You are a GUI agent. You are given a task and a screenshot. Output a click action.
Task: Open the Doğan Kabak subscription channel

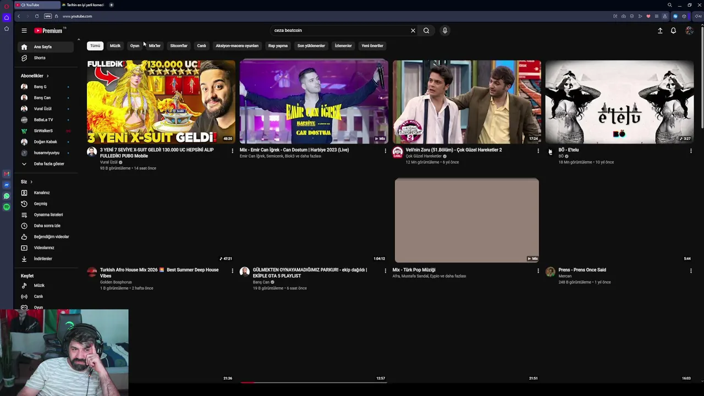pos(45,142)
